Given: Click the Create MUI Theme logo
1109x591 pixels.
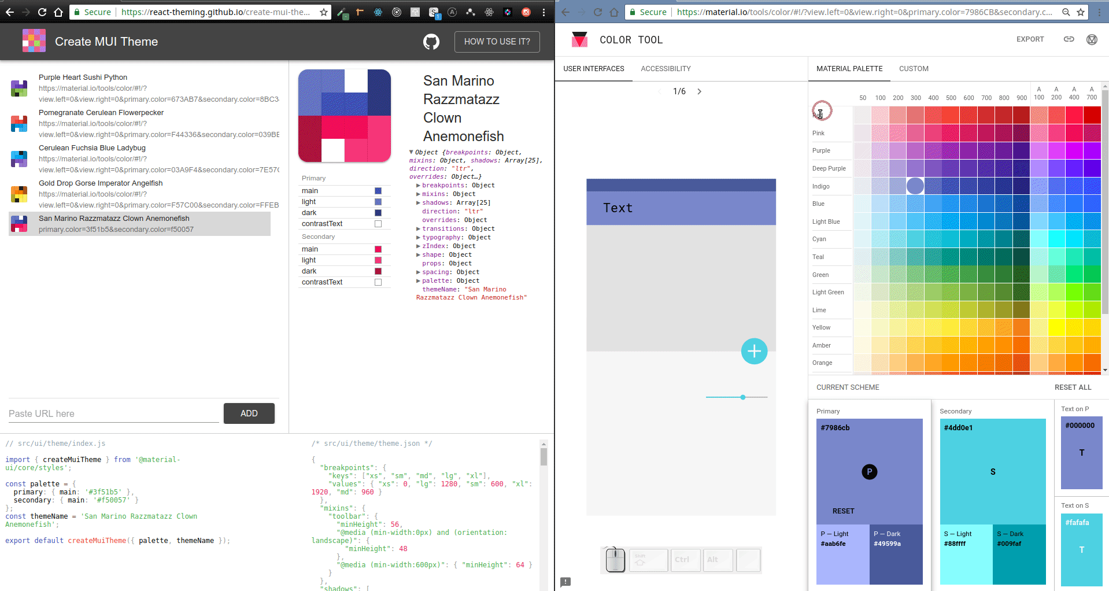Looking at the screenshot, I should [x=33, y=40].
